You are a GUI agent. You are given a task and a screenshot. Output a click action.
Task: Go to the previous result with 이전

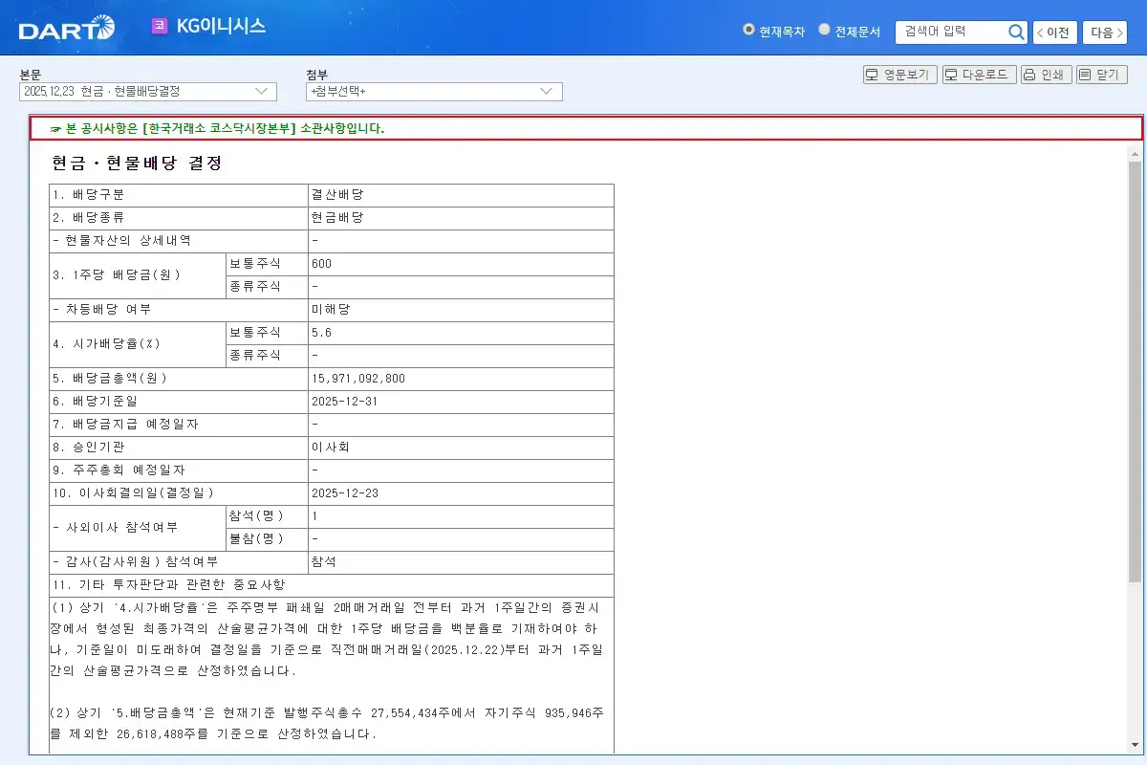pyautogui.click(x=1054, y=33)
